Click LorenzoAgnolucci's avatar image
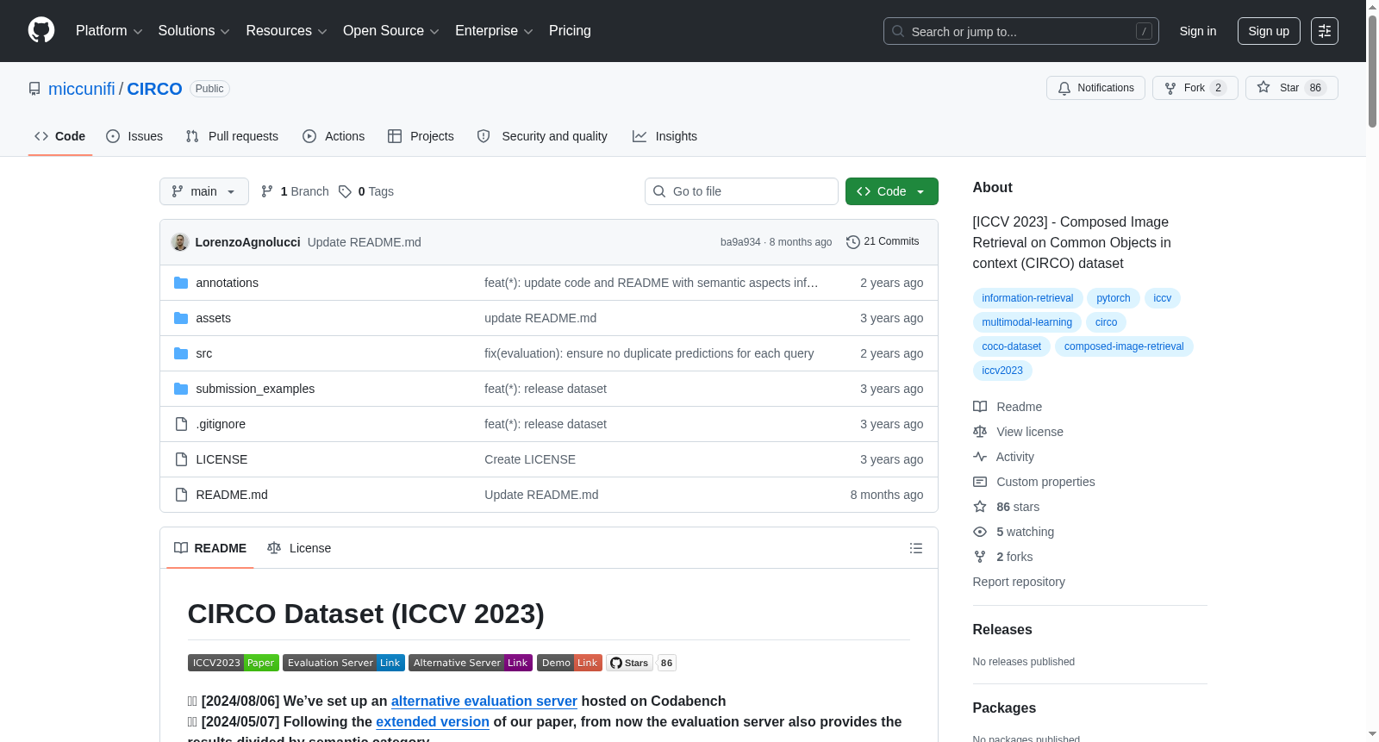 pos(180,242)
